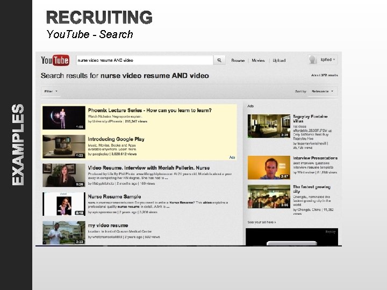This screenshot has height=290, width=387.
Task: Expand the kpfled account dropdown
Action: 327,60
